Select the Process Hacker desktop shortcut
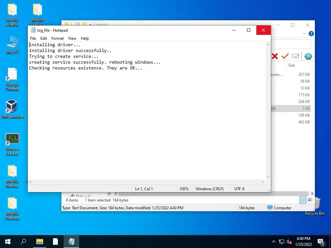The height and width of the screenshot is (248, 331). [x=12, y=144]
